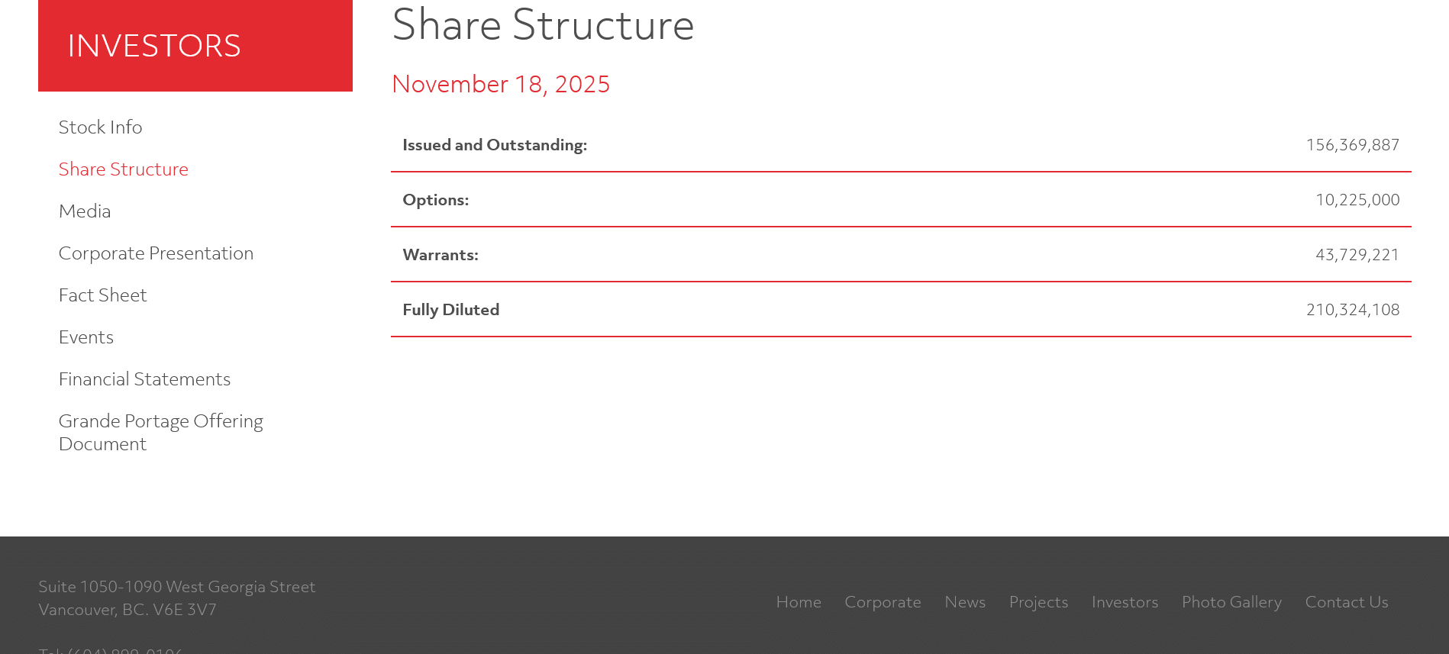Open Photo Gallery from the footer
1449x654 pixels.
pos(1231,602)
